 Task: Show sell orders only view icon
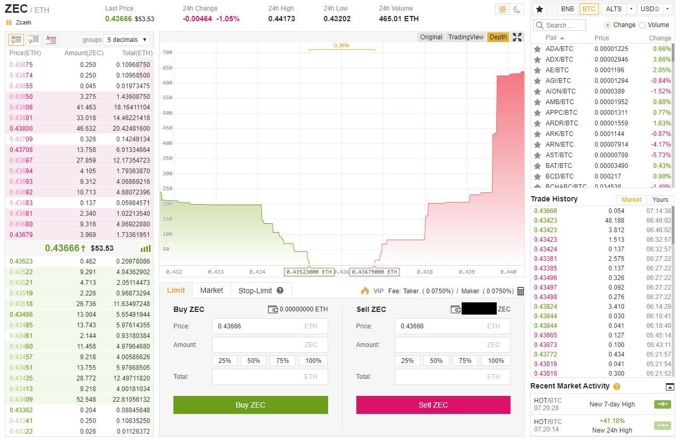click(x=51, y=40)
